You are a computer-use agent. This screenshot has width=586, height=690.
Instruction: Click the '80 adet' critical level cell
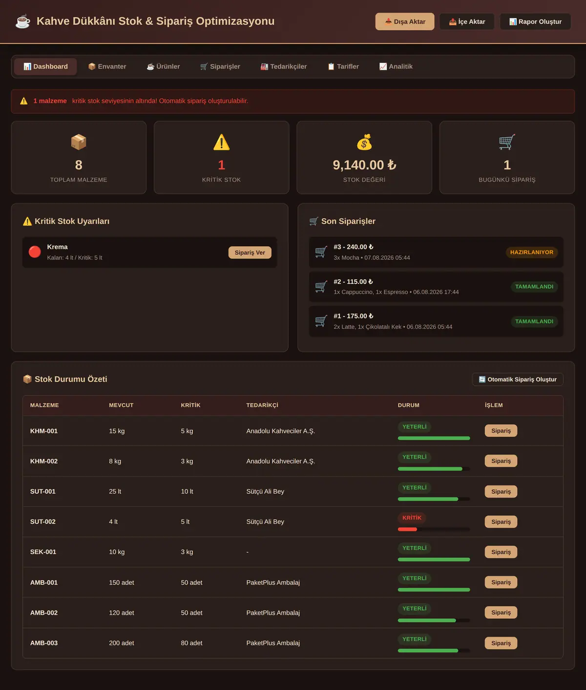[x=191, y=643]
